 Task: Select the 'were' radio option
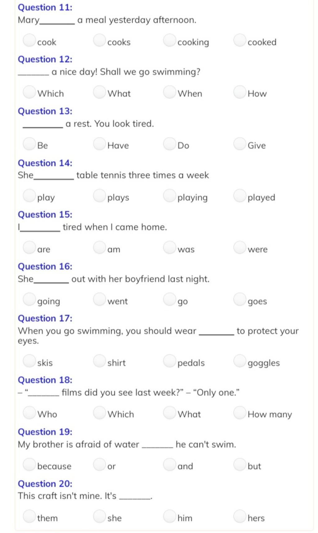click(x=240, y=247)
